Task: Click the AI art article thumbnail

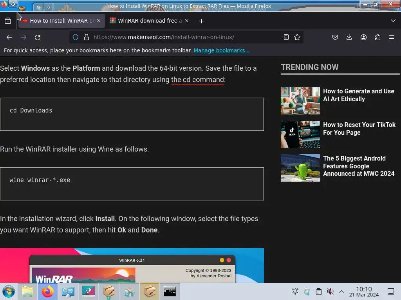Action: click(300, 101)
